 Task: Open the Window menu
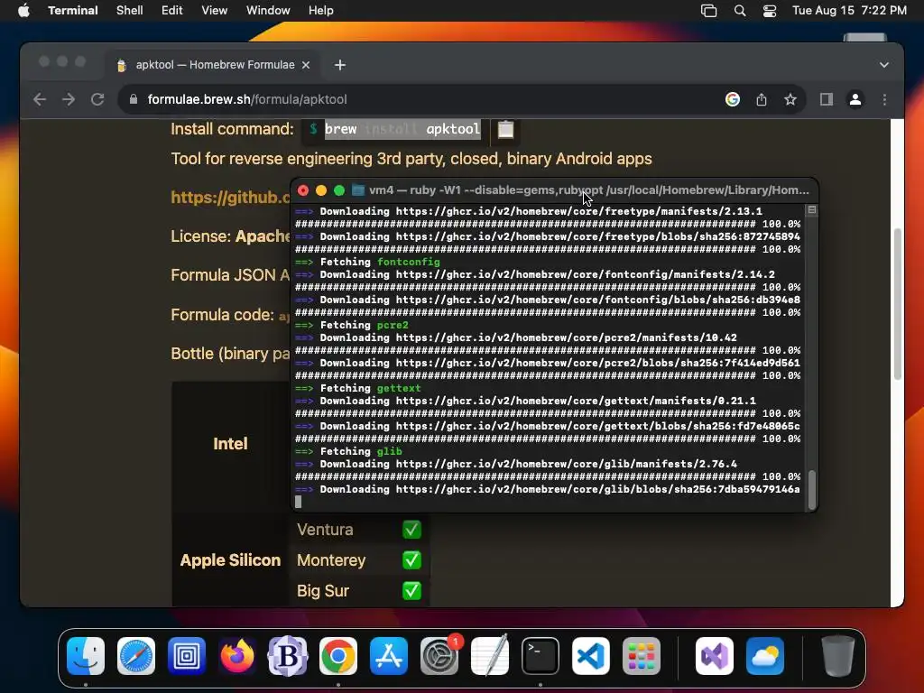coord(267,10)
